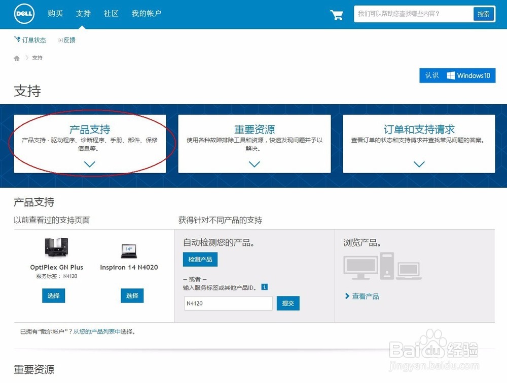Screen dimensions: 507x383
Task: Click the 提交 submit button
Action: [x=288, y=303]
